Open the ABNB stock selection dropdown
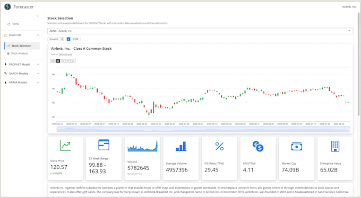This screenshot has width=361, height=198. point(200,31)
